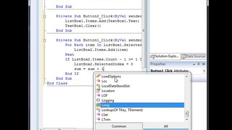The image size is (232, 130).
Task: Select LSet in the IntelliSense list
Action: click(105, 115)
